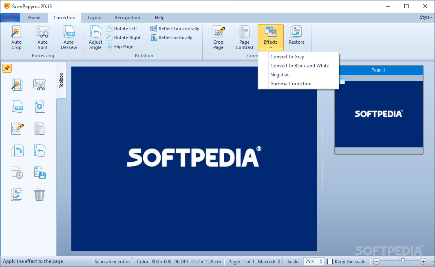Click the main SOFTPEDIA page image
Viewport: 435px width, 267px height.
pyautogui.click(x=194, y=159)
